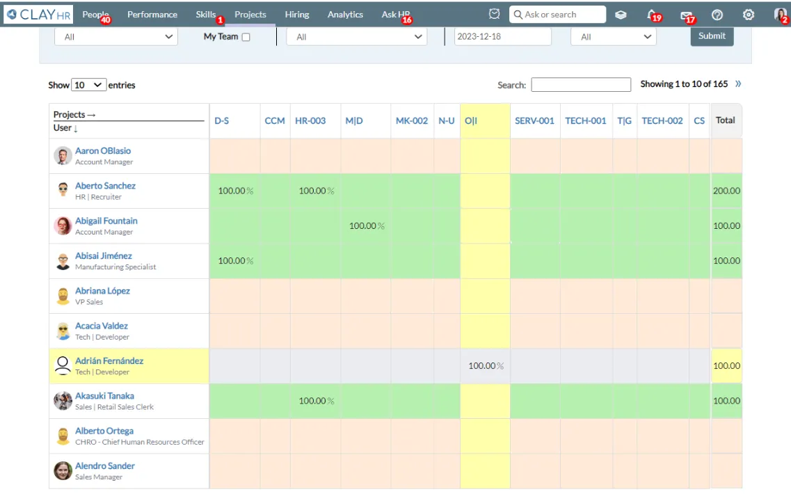Open the Analytics menu
The width and height of the screenshot is (791, 494).
pos(345,15)
